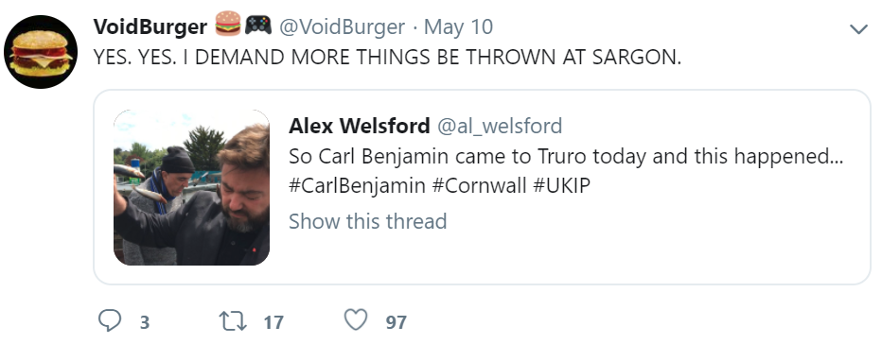Click the @al_welsford handle
The height and width of the screenshot is (344, 882).
[500, 126]
